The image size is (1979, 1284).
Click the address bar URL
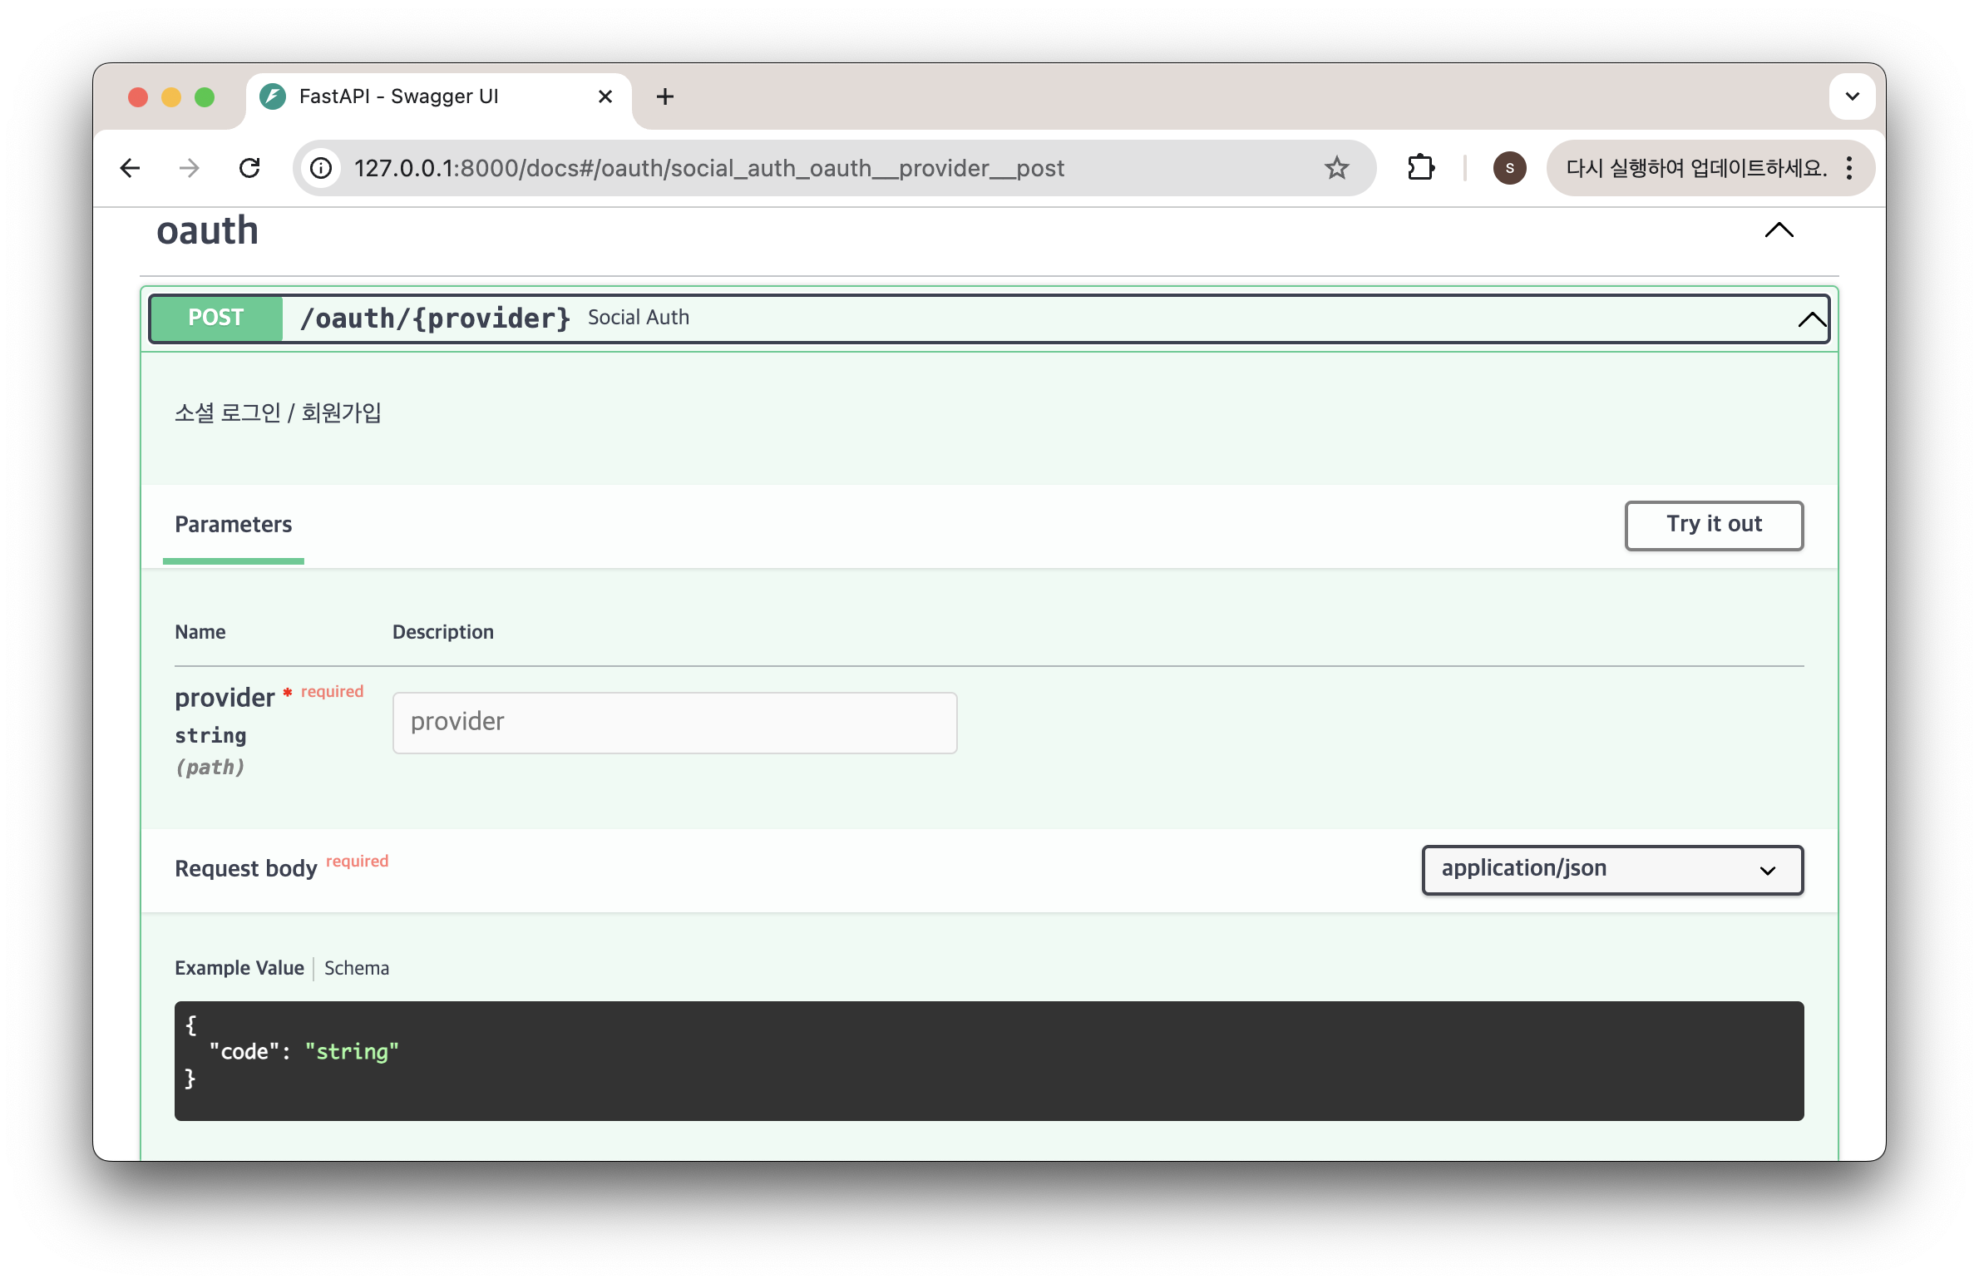tap(708, 168)
